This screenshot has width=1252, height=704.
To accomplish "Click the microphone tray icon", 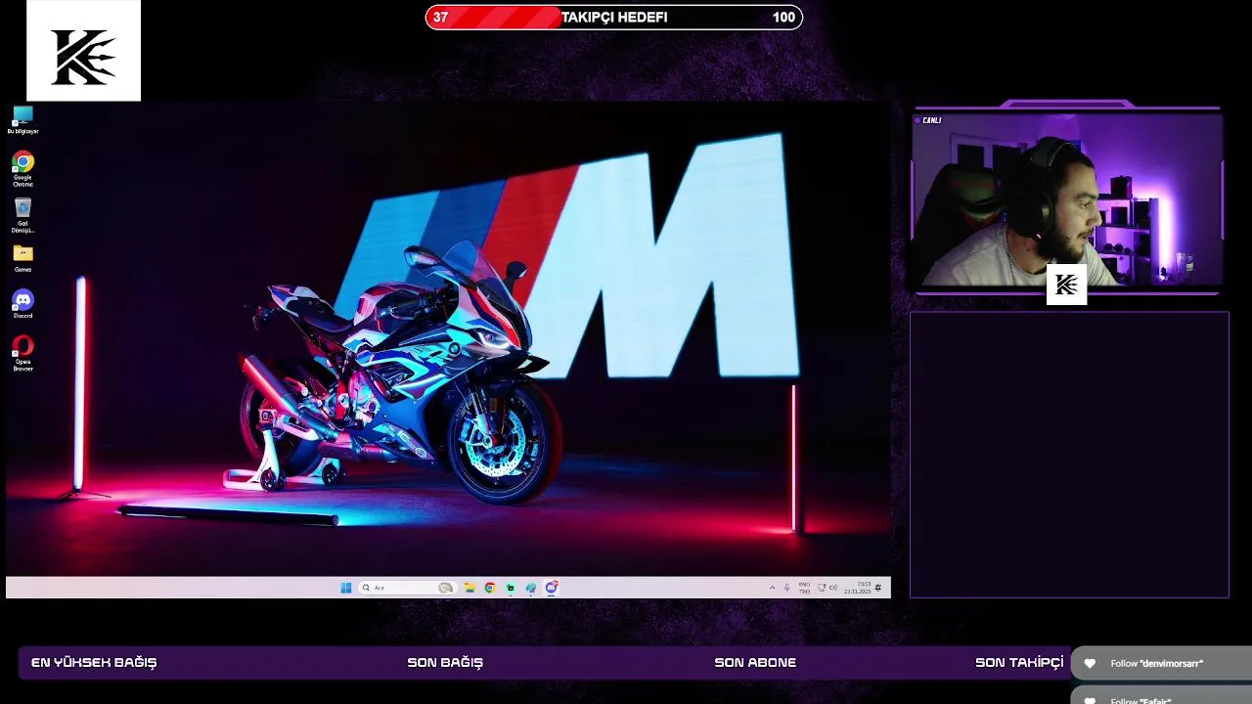I will (787, 588).
